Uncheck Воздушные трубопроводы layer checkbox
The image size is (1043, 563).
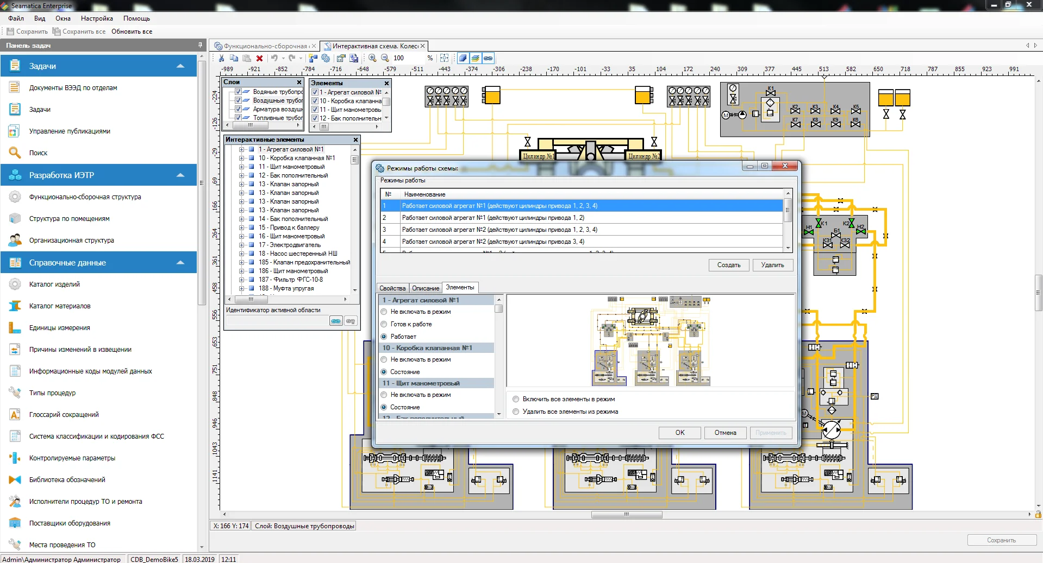point(238,100)
